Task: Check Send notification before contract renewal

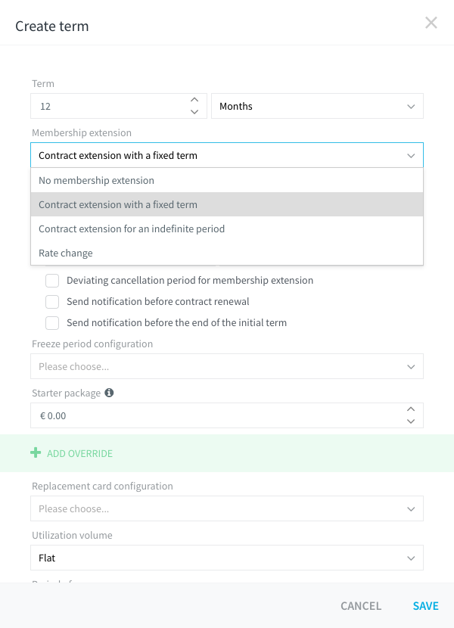Action: click(x=52, y=302)
